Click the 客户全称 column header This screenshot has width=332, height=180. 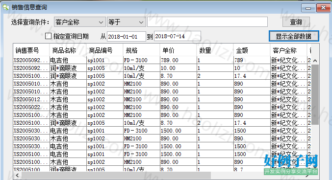pyautogui.click(x=288, y=50)
